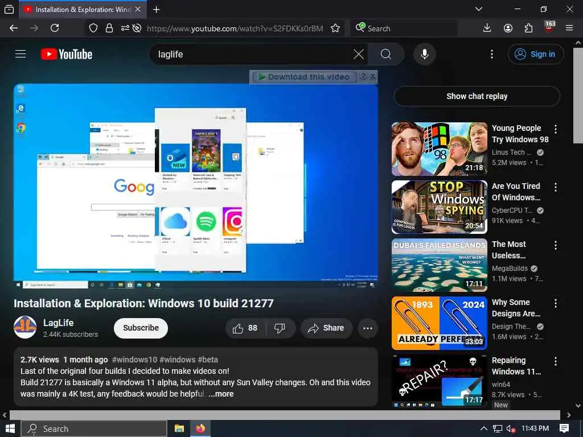This screenshot has height=437, width=583.
Task: Open paperclip 1893 2024 thumbnail
Action: 439,323
